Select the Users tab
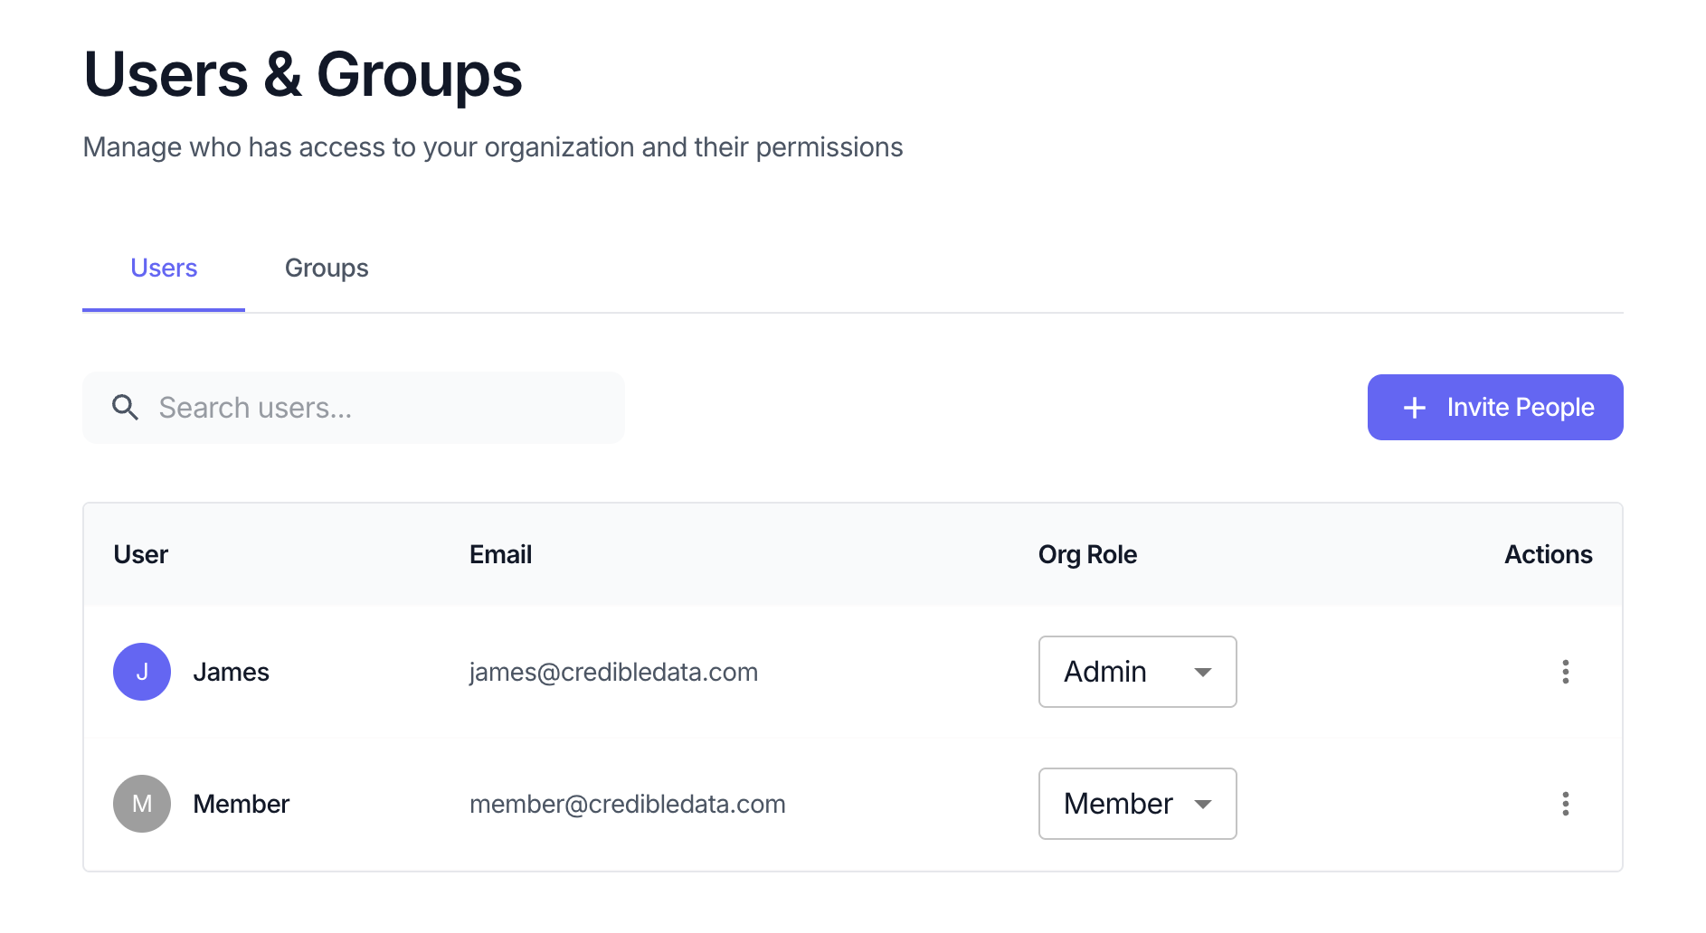1706x933 pixels. (164, 269)
